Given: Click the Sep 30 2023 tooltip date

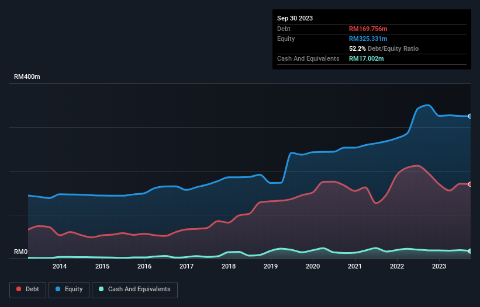Looking at the screenshot, I should coord(295,18).
